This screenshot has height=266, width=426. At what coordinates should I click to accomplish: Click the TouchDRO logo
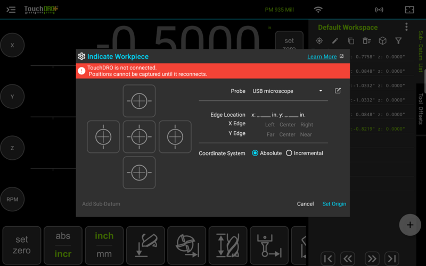[x=41, y=10]
